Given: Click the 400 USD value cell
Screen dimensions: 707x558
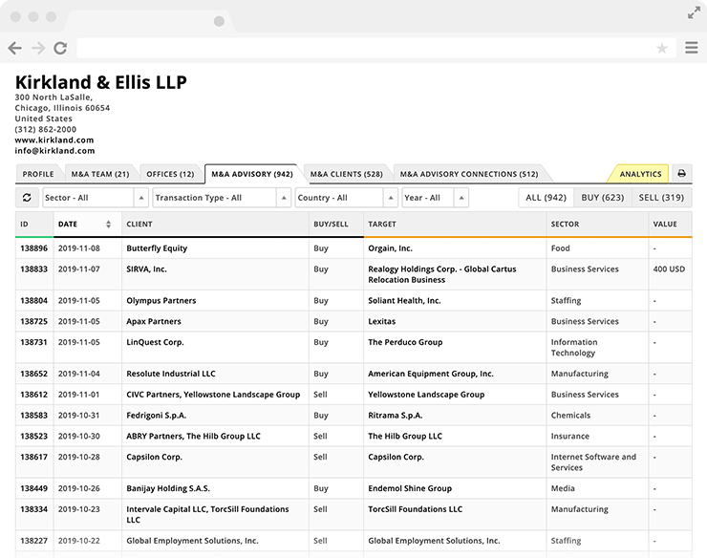Looking at the screenshot, I should point(669,269).
